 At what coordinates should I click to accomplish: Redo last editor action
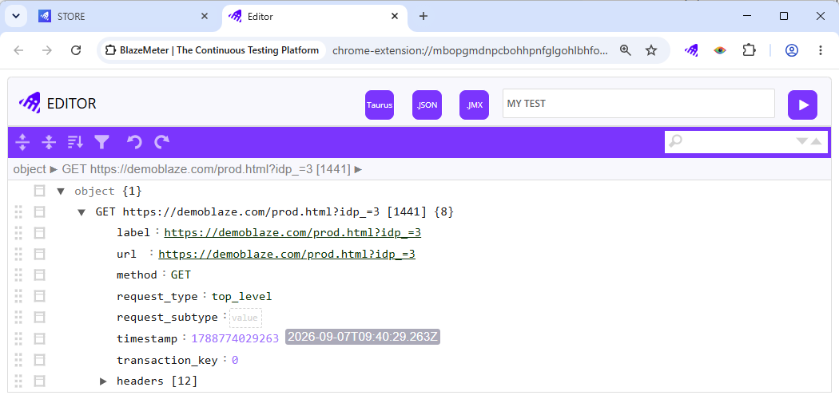tap(162, 141)
